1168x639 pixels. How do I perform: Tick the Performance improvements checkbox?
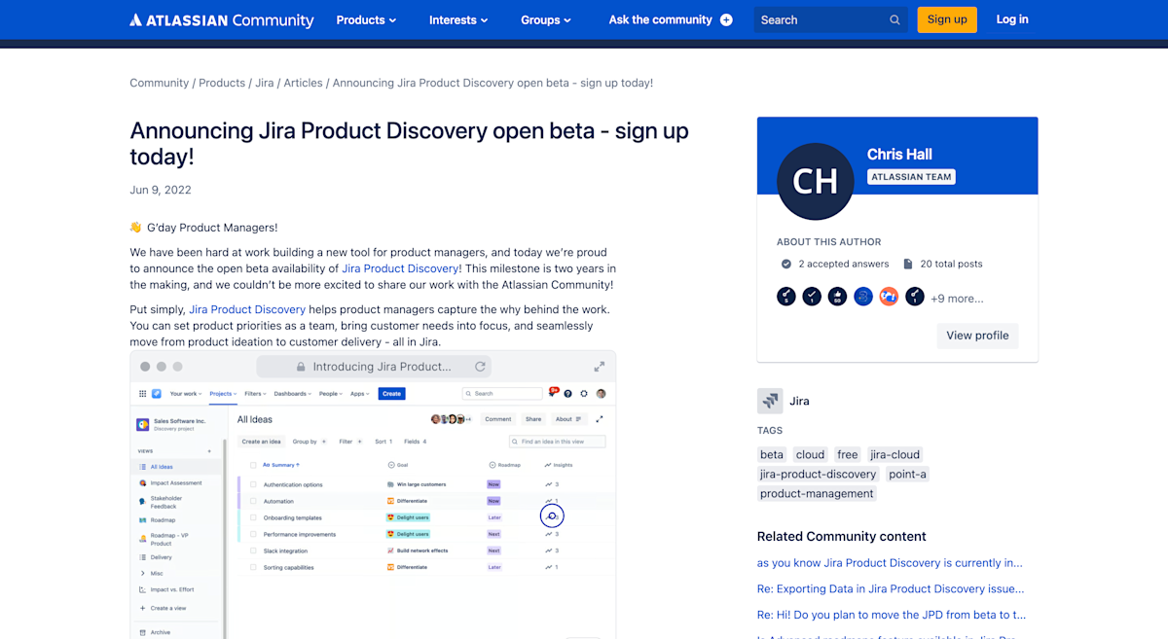point(253,534)
